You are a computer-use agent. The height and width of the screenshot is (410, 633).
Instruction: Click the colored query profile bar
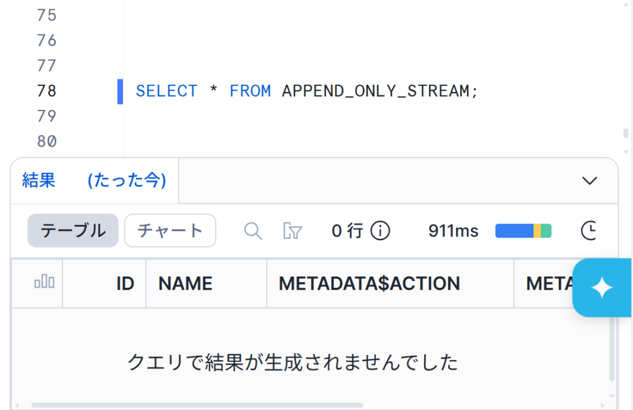click(x=523, y=231)
